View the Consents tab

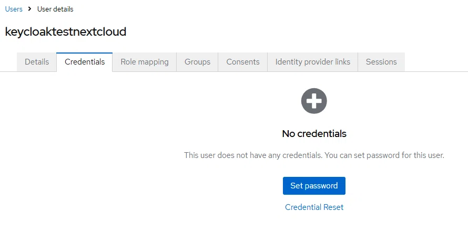[242, 62]
